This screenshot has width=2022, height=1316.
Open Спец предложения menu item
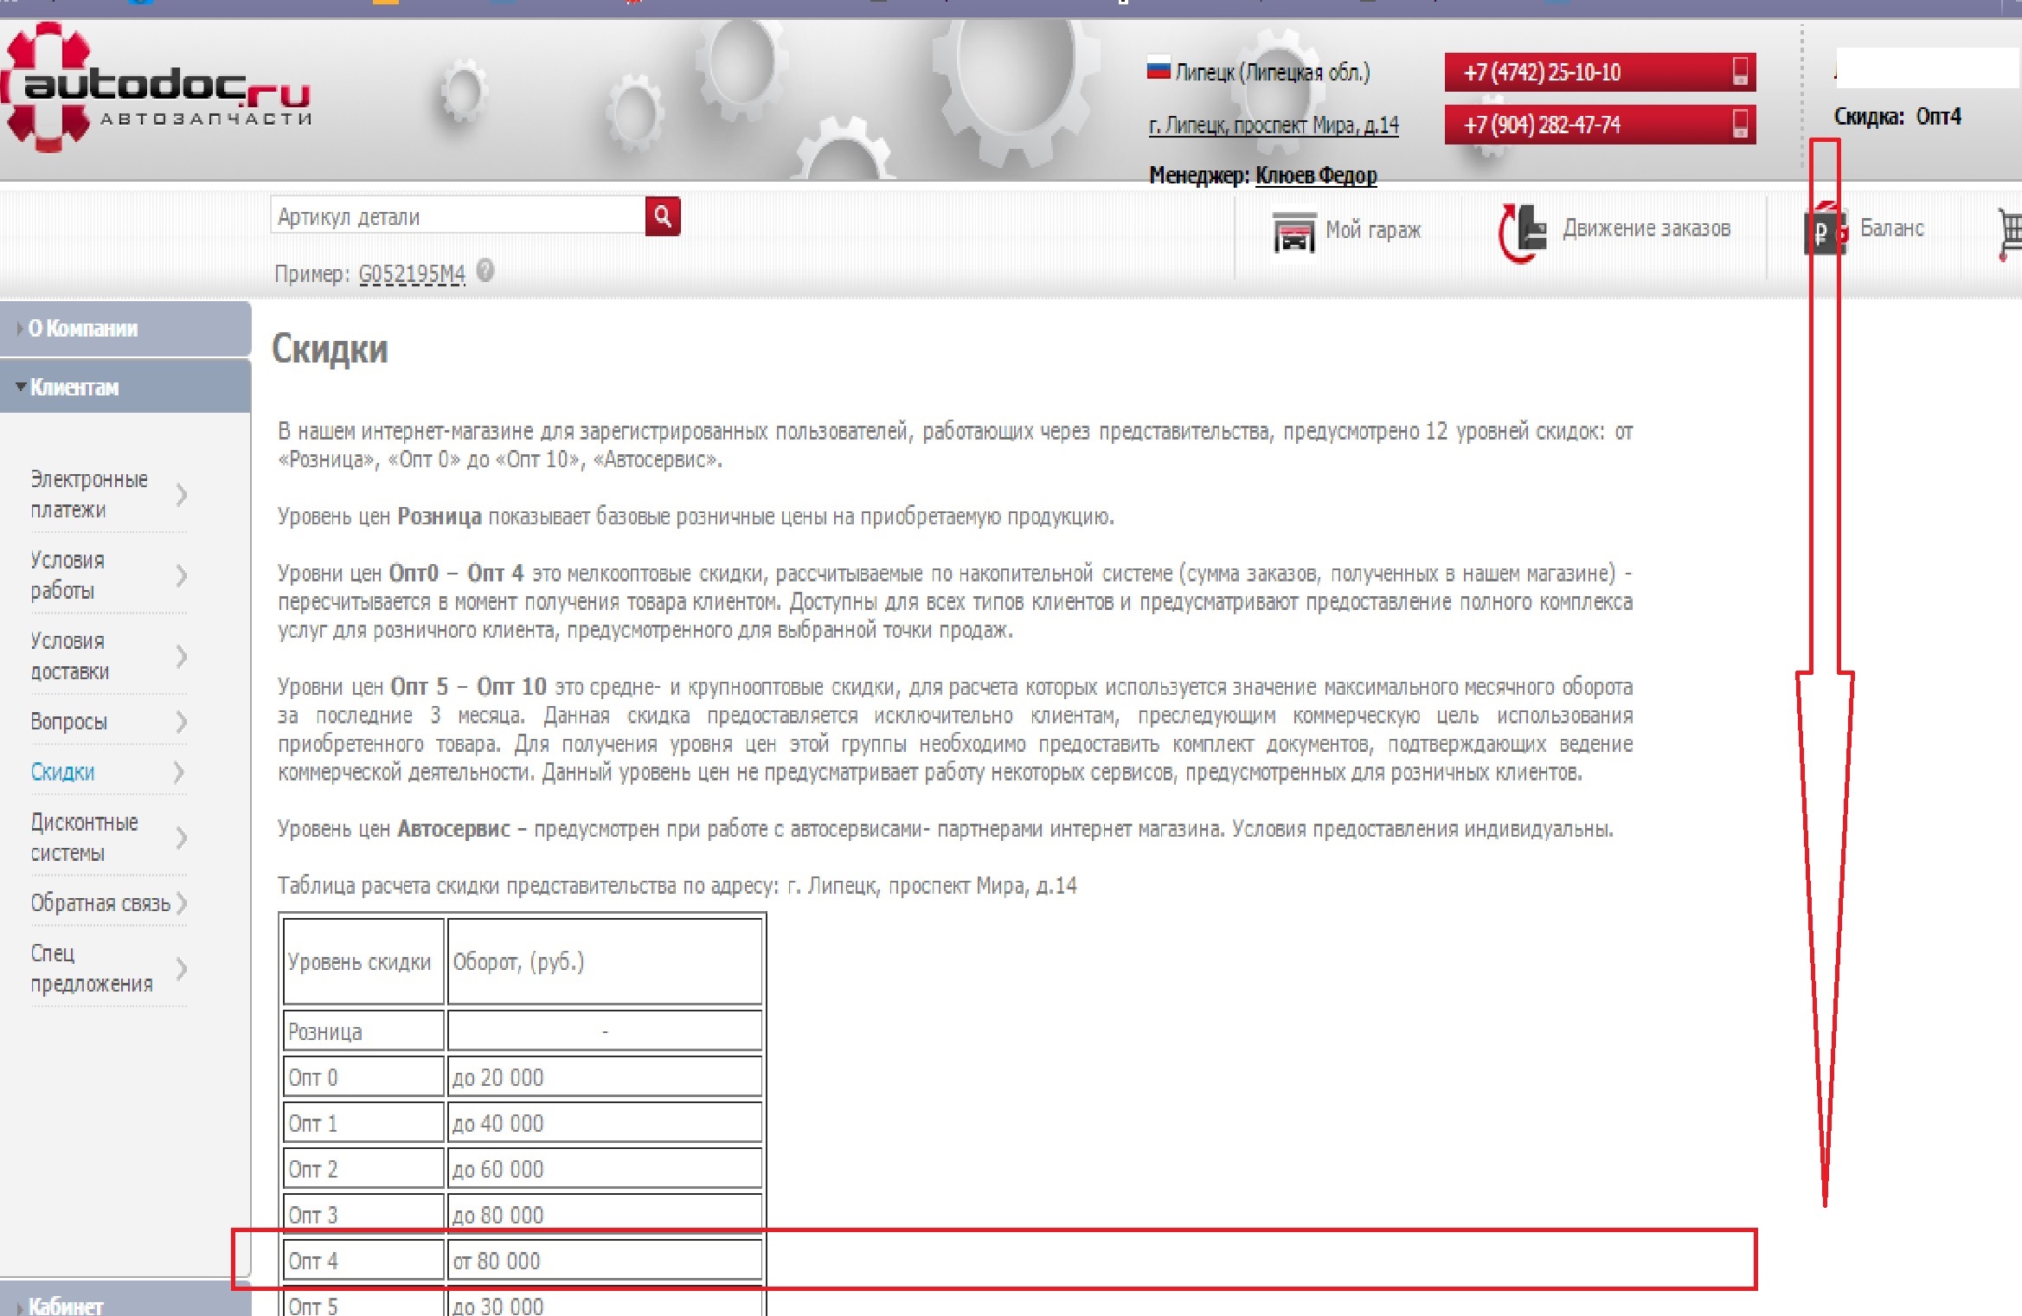tap(92, 968)
